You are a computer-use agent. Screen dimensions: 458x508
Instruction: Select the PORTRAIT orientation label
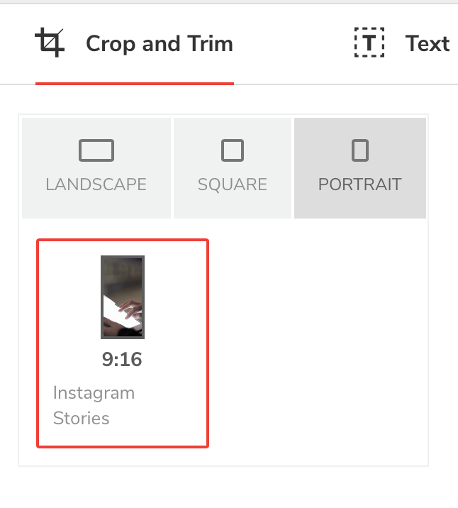(360, 184)
